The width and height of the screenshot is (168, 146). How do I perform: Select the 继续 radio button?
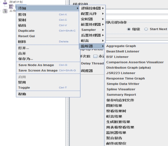point(129,29)
